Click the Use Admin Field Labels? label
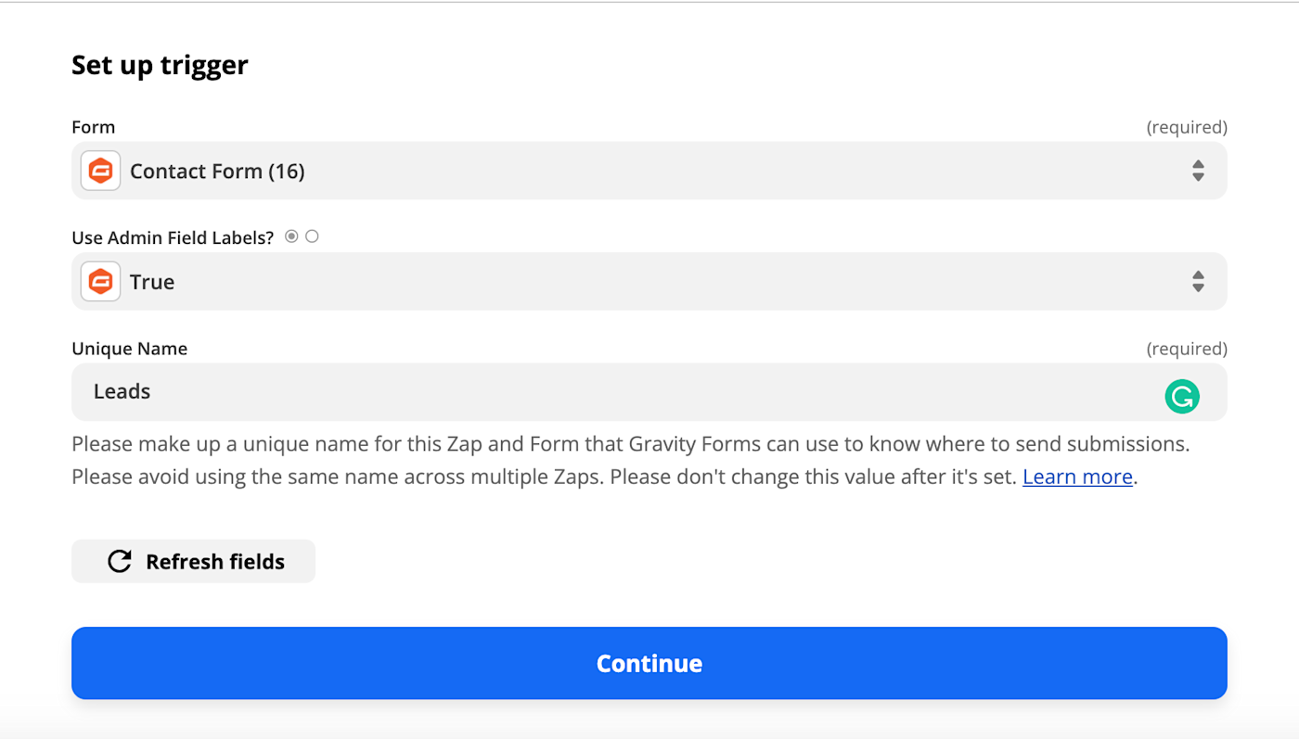The width and height of the screenshot is (1299, 739). pos(173,237)
